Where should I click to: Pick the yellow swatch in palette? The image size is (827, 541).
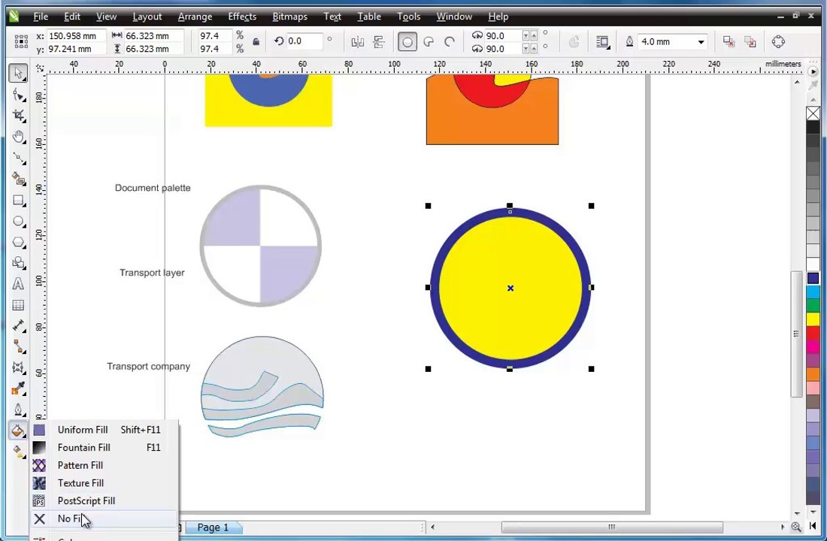(x=813, y=319)
